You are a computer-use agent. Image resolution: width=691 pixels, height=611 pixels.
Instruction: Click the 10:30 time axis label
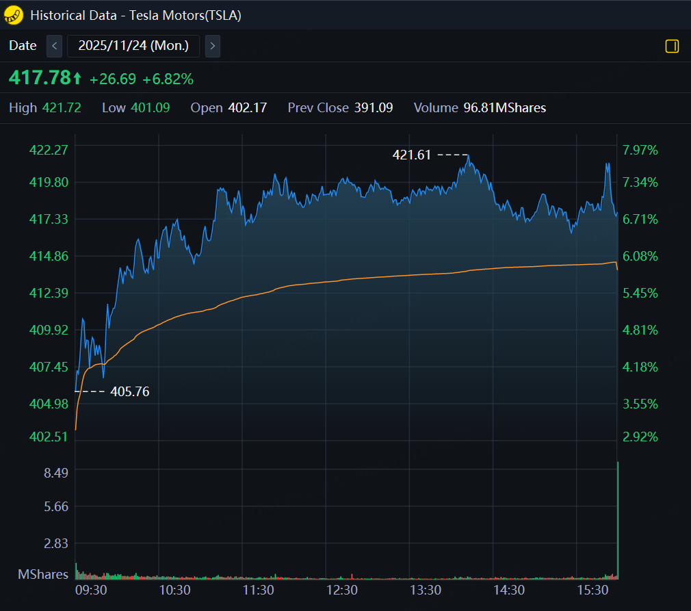pyautogui.click(x=174, y=590)
